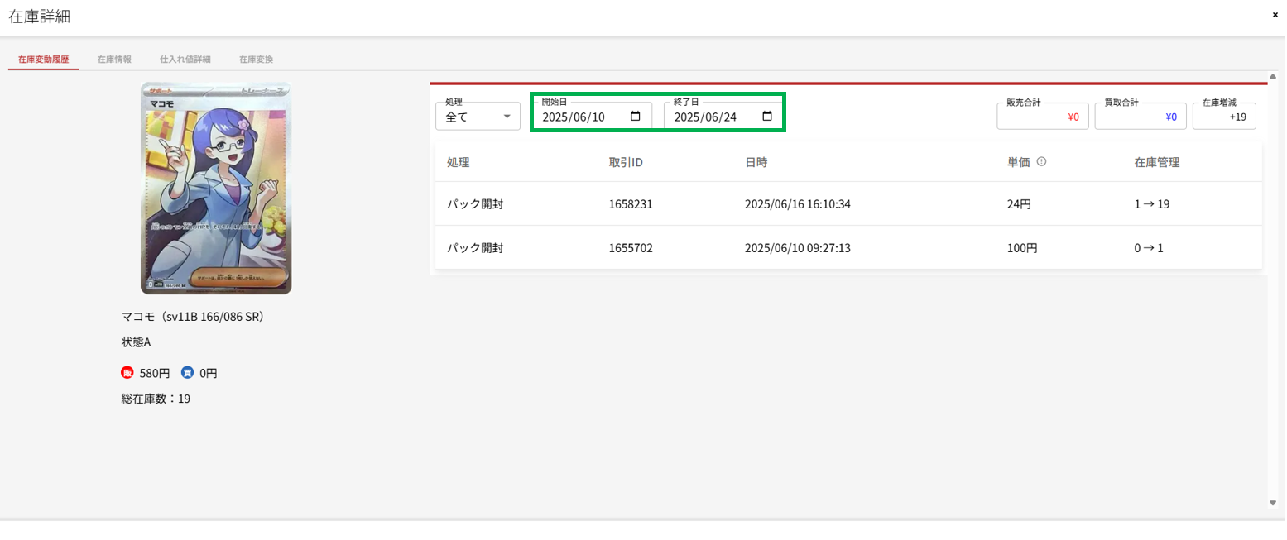Click the scrollbar up arrow
The height and width of the screenshot is (540, 1287).
pos(1273,78)
